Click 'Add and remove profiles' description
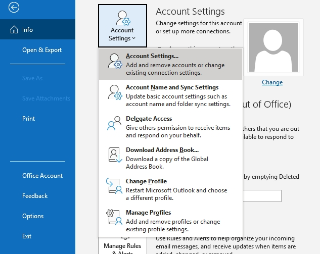This screenshot has width=320, height=254. pyautogui.click(x=173, y=225)
